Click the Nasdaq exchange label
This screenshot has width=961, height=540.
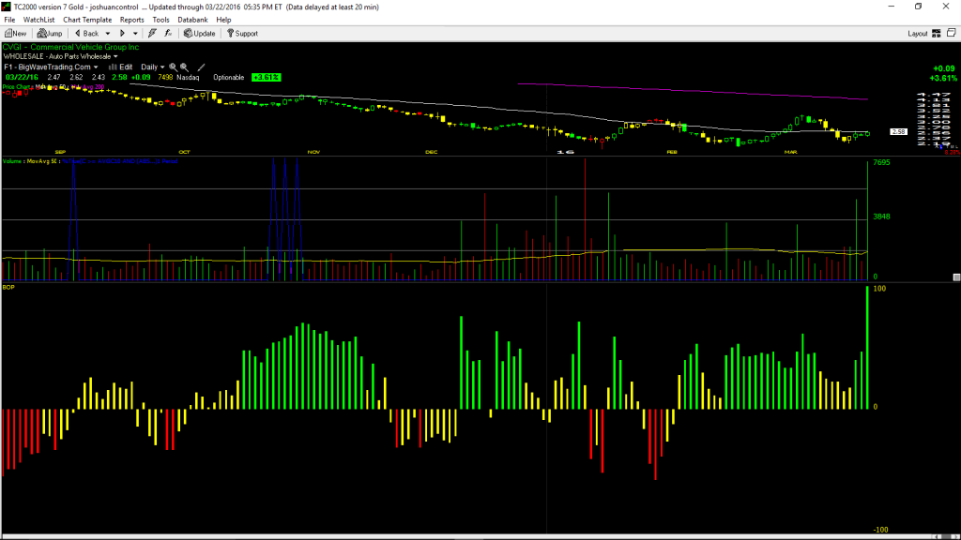click(188, 78)
